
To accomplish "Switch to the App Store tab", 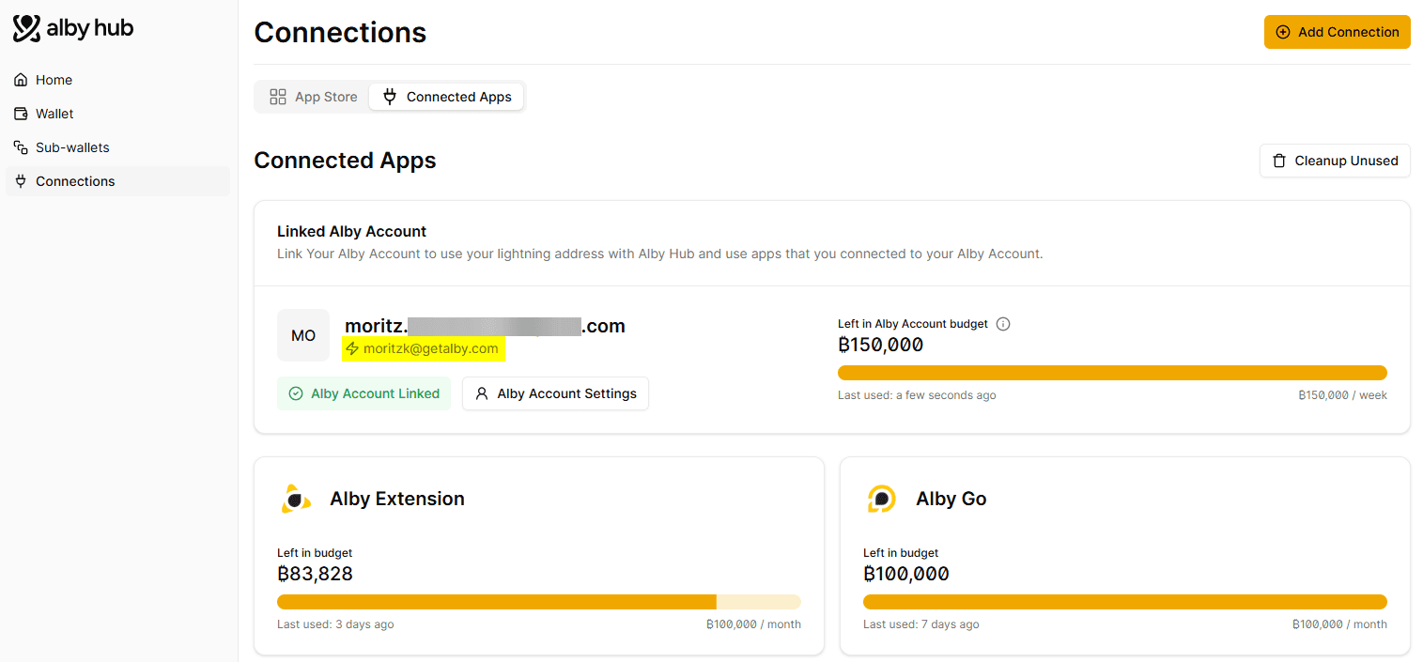I will [x=313, y=97].
